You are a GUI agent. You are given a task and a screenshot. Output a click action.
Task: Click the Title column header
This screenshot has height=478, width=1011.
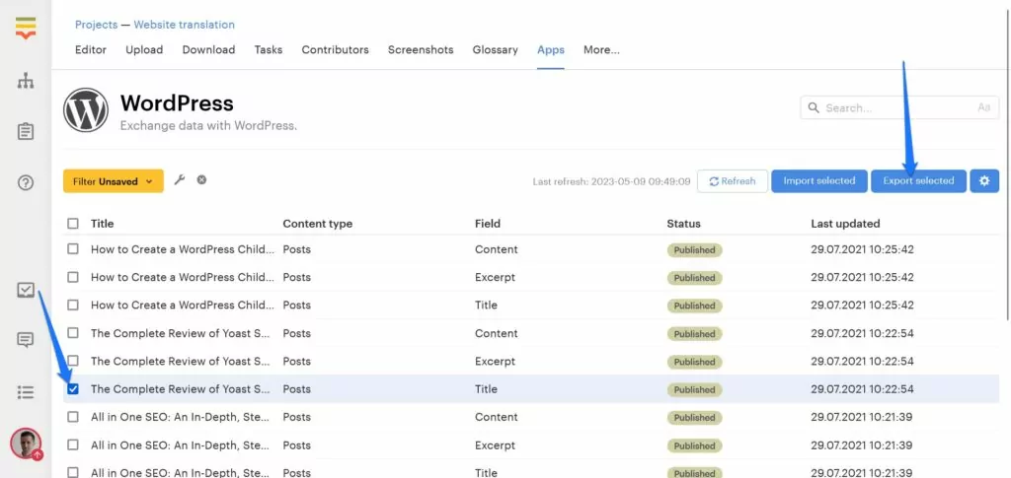103,224
